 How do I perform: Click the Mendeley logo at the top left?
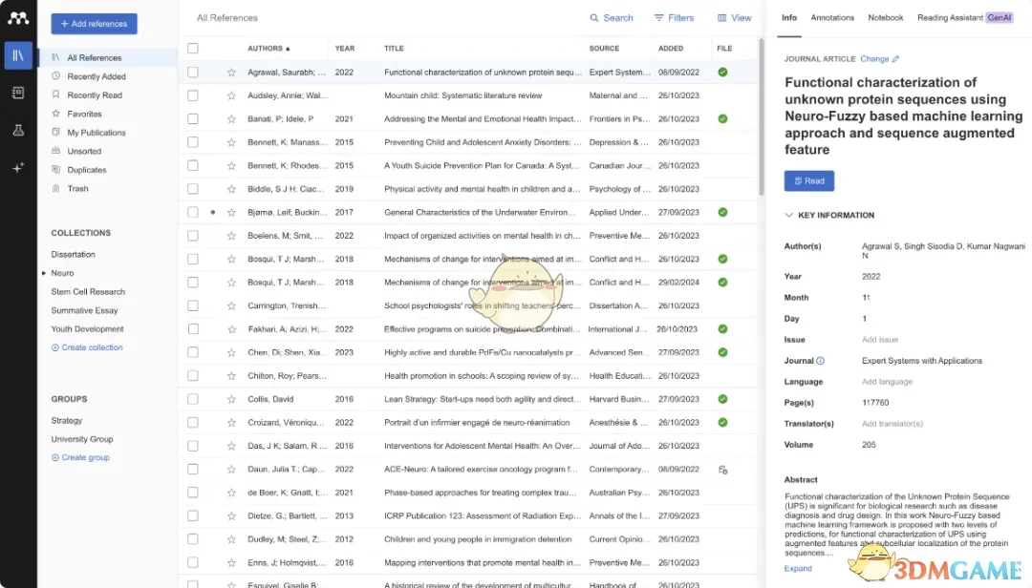tap(17, 17)
